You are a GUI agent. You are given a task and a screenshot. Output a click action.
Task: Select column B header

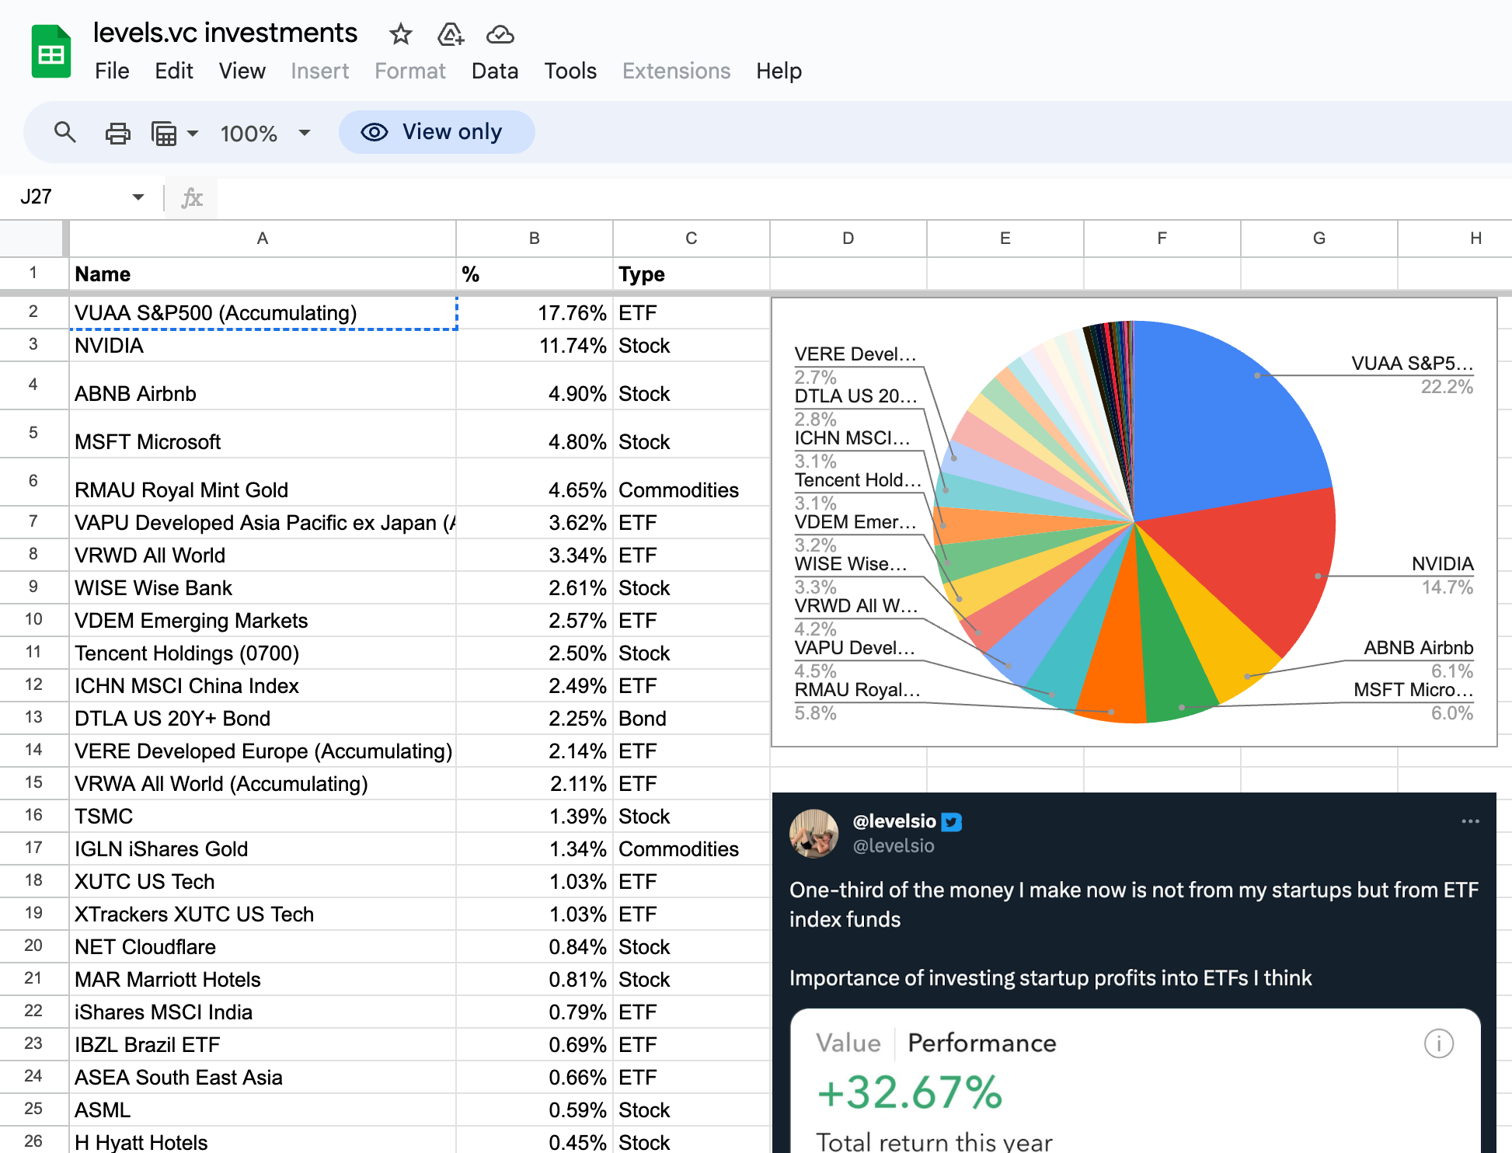click(x=535, y=239)
